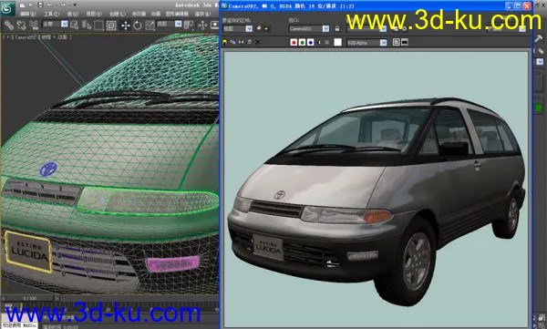The image size is (547, 329).
Task: Open the Tools (工具) menu
Action: point(50,14)
